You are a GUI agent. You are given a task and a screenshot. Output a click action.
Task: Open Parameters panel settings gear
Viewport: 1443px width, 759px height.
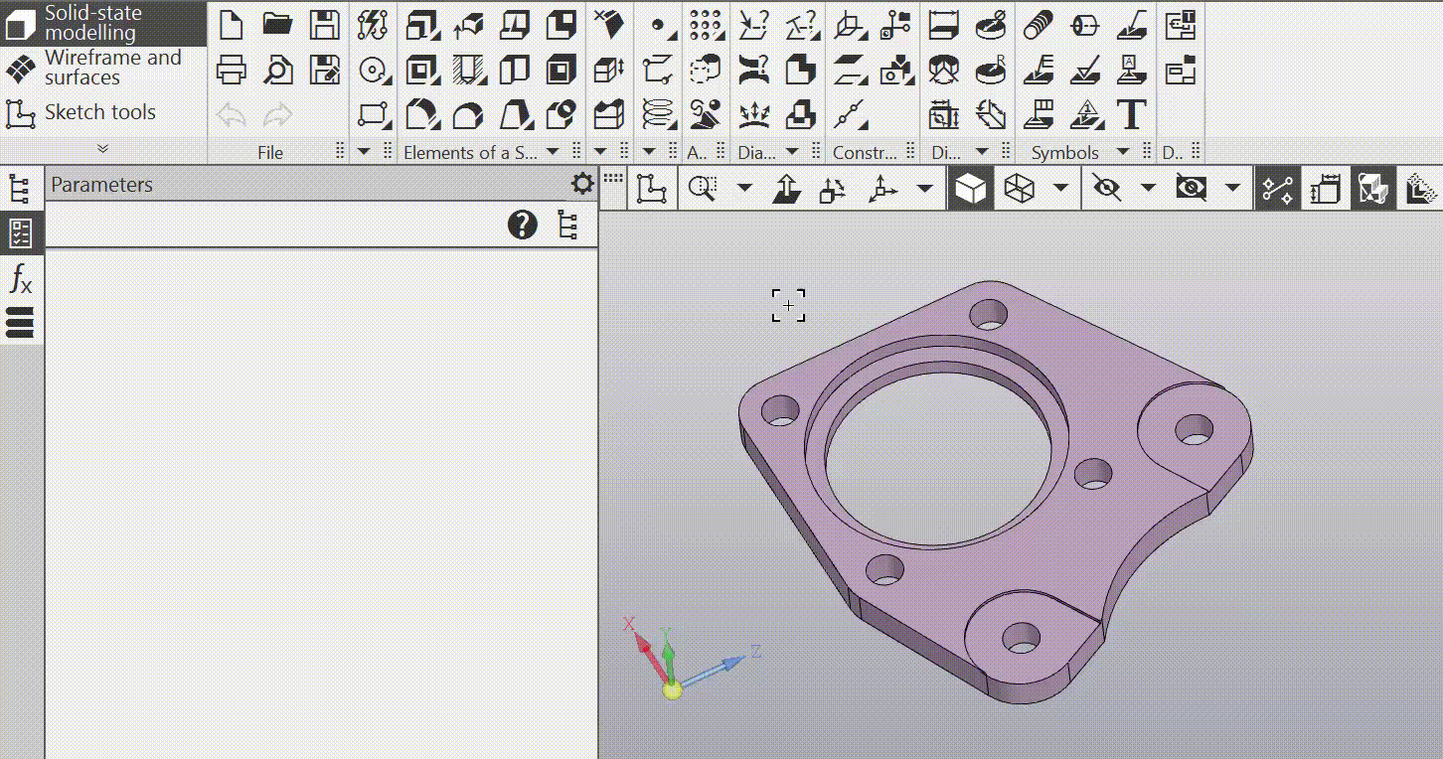(582, 184)
